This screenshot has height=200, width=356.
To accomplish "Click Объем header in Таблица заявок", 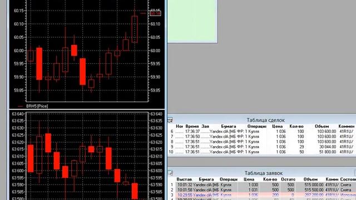I will 310,179.
